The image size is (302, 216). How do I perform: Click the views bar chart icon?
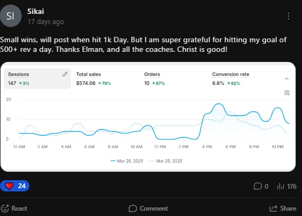tap(281, 186)
